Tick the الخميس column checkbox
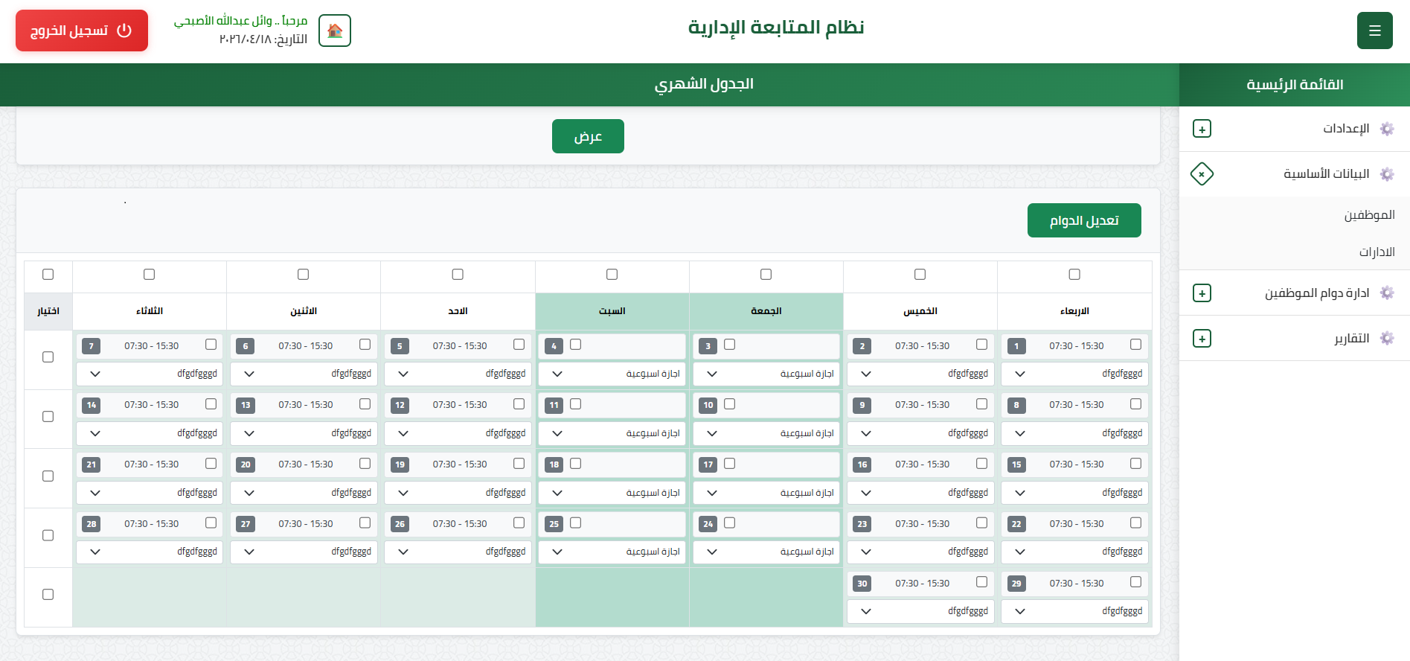This screenshot has height=661, width=1410. coord(920,275)
